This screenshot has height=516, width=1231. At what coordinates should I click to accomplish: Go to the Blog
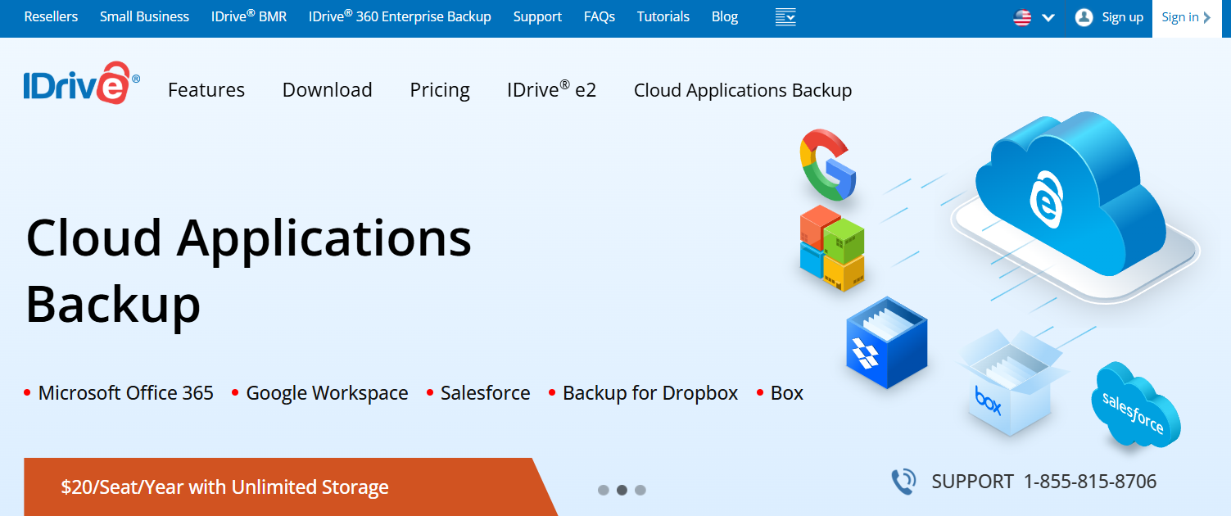pyautogui.click(x=725, y=16)
